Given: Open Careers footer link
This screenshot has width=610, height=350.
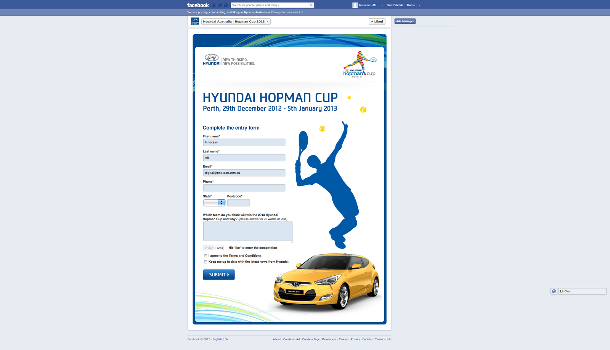Looking at the screenshot, I should click(344, 339).
